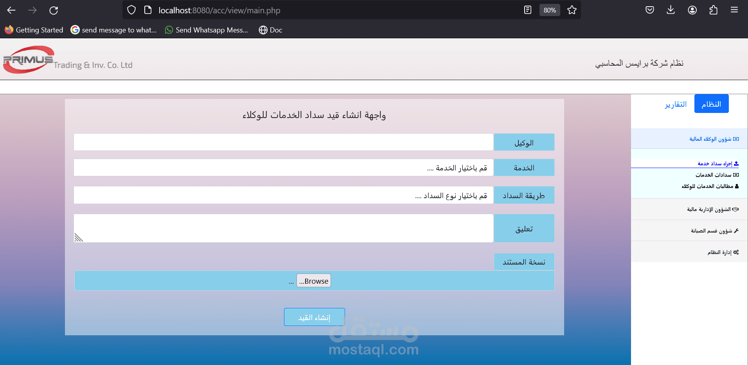Expand شؤون قسم الصيانة section
The width and height of the screenshot is (748, 365).
(689, 231)
